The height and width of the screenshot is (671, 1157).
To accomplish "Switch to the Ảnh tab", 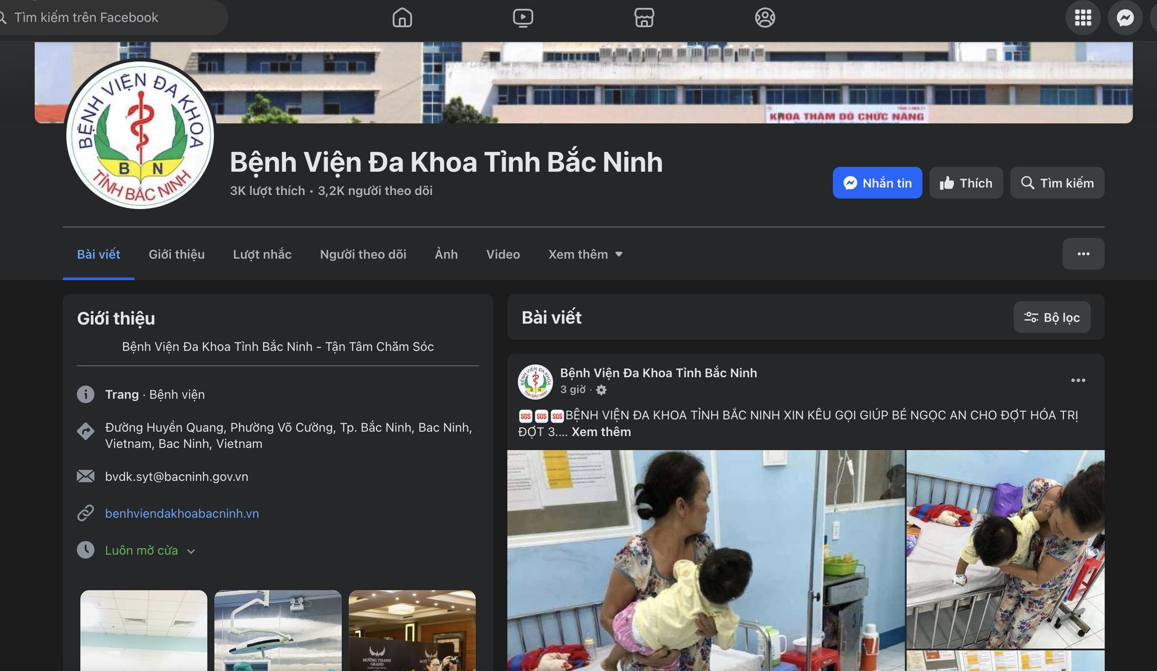I will click(x=446, y=254).
